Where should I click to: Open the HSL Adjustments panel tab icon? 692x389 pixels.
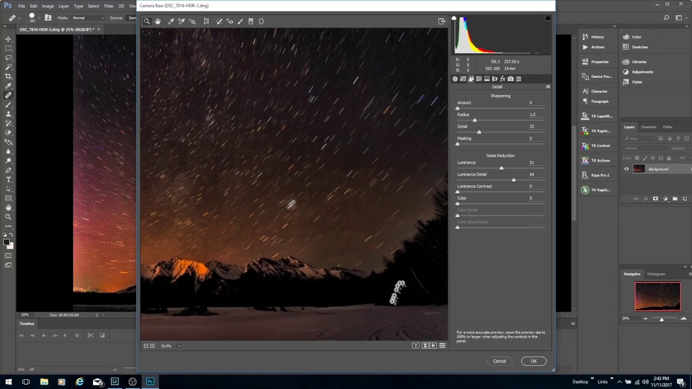click(x=479, y=79)
